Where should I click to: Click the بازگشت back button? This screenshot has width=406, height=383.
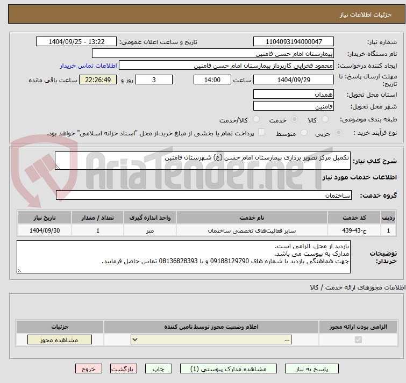pyautogui.click(x=124, y=369)
